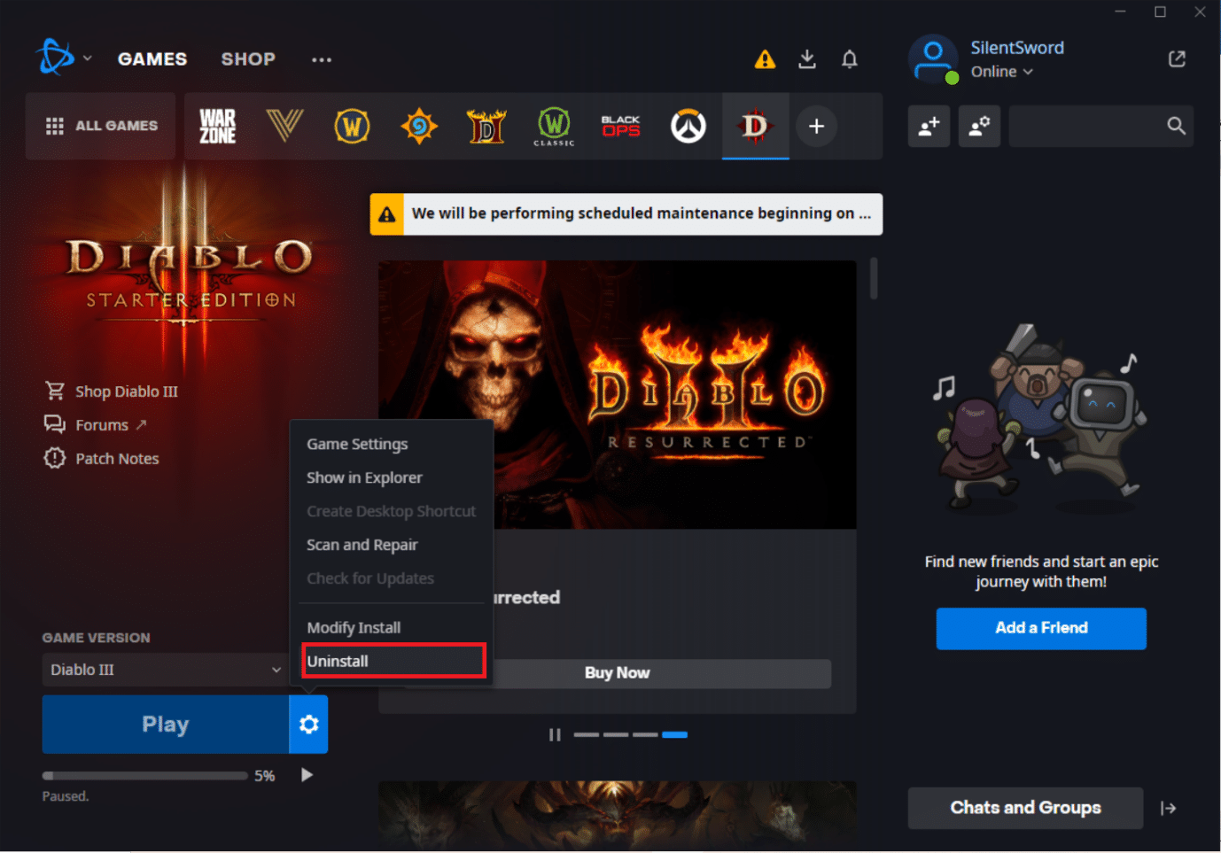Click the content scrollbar
This screenshot has width=1221, height=853.
click(874, 278)
